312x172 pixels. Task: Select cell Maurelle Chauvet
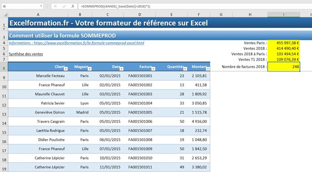(38, 94)
